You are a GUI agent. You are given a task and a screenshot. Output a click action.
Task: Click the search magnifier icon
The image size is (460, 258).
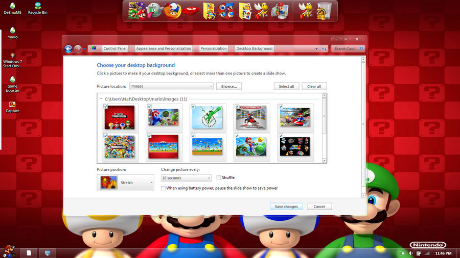pos(361,48)
